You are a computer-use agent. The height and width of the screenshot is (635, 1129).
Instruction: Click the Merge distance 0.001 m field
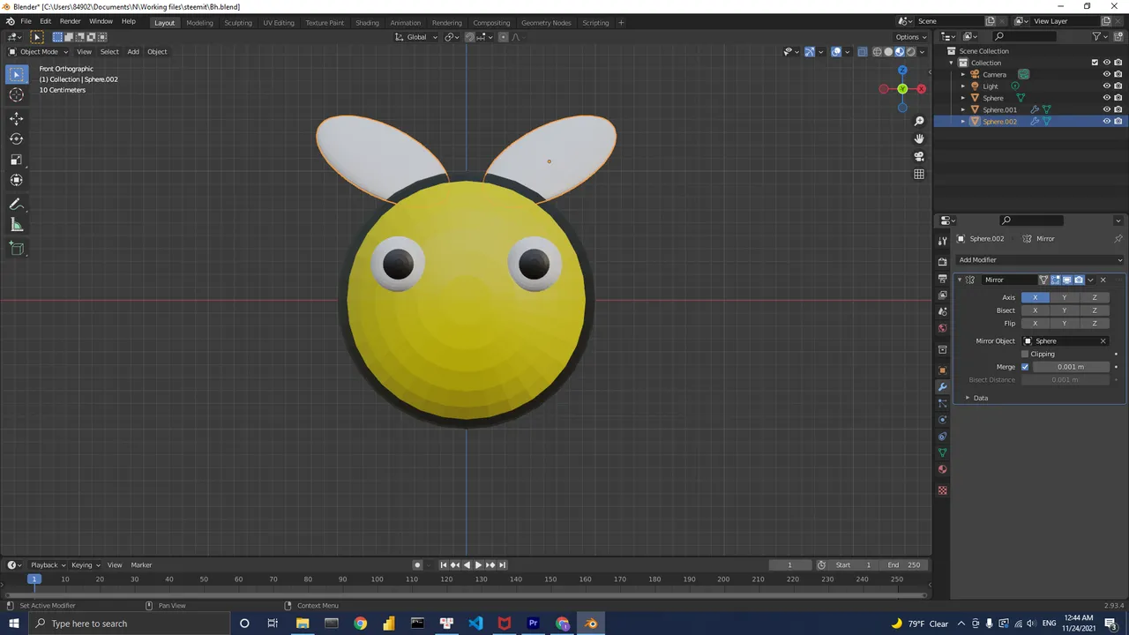[1071, 367]
